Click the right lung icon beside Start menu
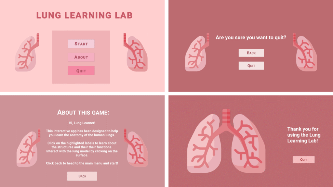 click(x=135, y=53)
